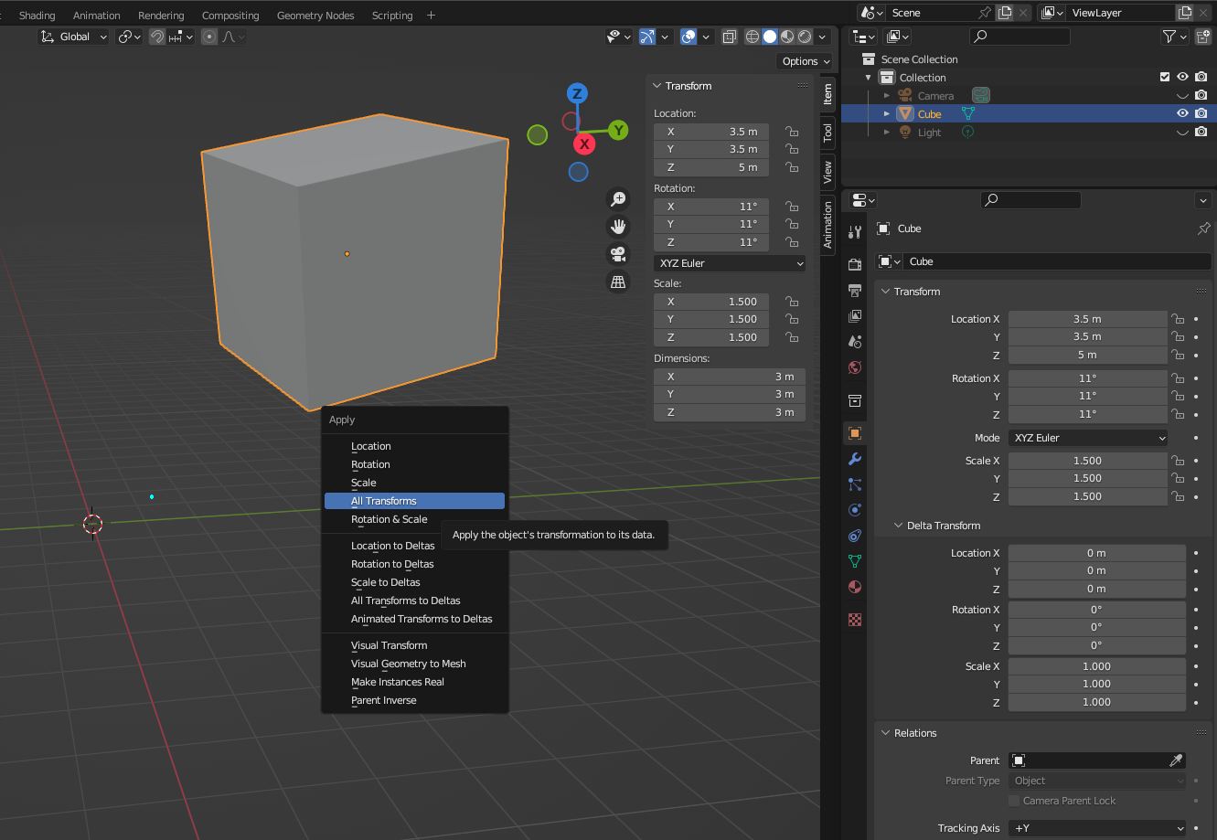Open the XYZ Euler rotation mode dropdown in sidebar
The image size is (1217, 840).
[x=730, y=263]
